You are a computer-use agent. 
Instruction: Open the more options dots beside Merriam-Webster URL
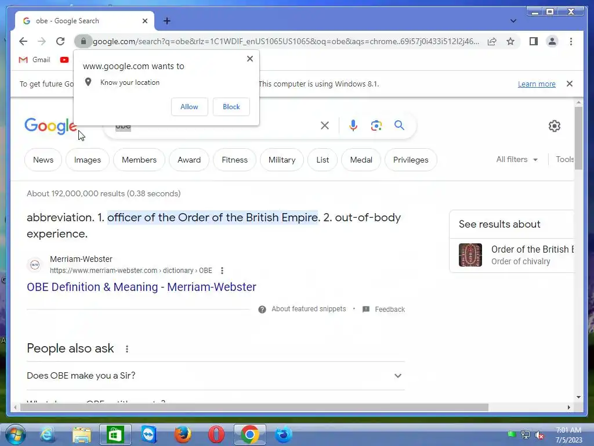coord(222,271)
